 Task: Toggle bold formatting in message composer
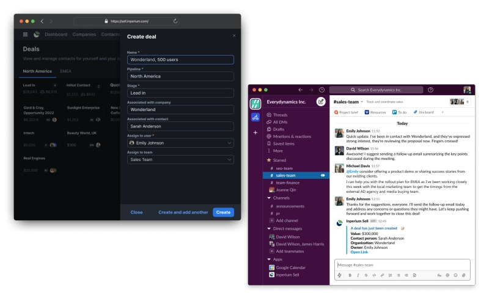click(x=350, y=275)
